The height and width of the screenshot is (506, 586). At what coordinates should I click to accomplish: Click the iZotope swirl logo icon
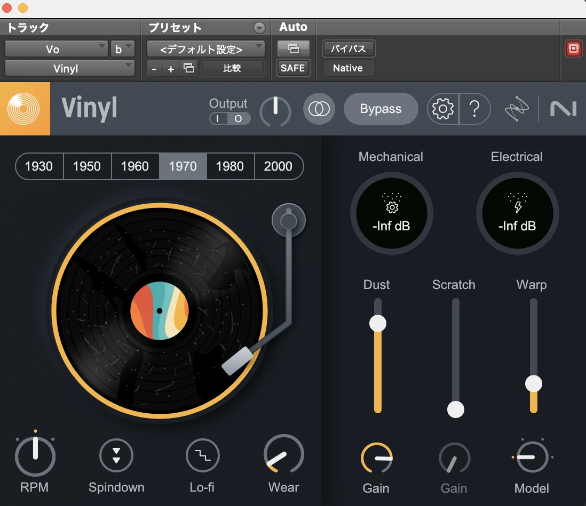coord(517,109)
